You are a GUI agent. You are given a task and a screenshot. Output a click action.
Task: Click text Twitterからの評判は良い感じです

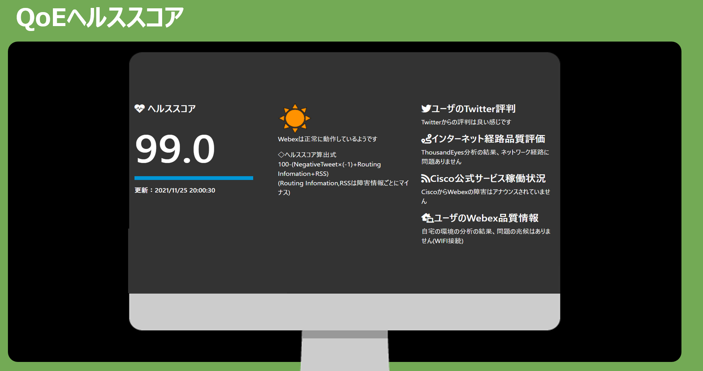[x=466, y=122]
